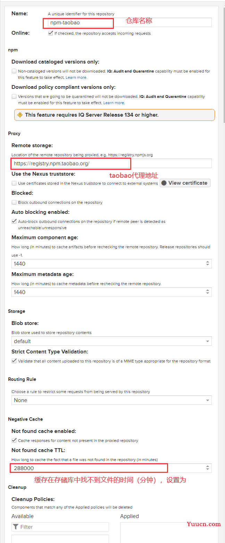Check the Blocked outbound connections checkbox

(x=14, y=202)
